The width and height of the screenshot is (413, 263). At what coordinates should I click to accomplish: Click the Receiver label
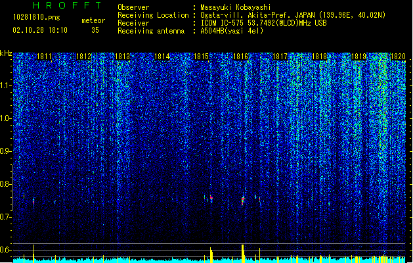pyautogui.click(x=133, y=23)
